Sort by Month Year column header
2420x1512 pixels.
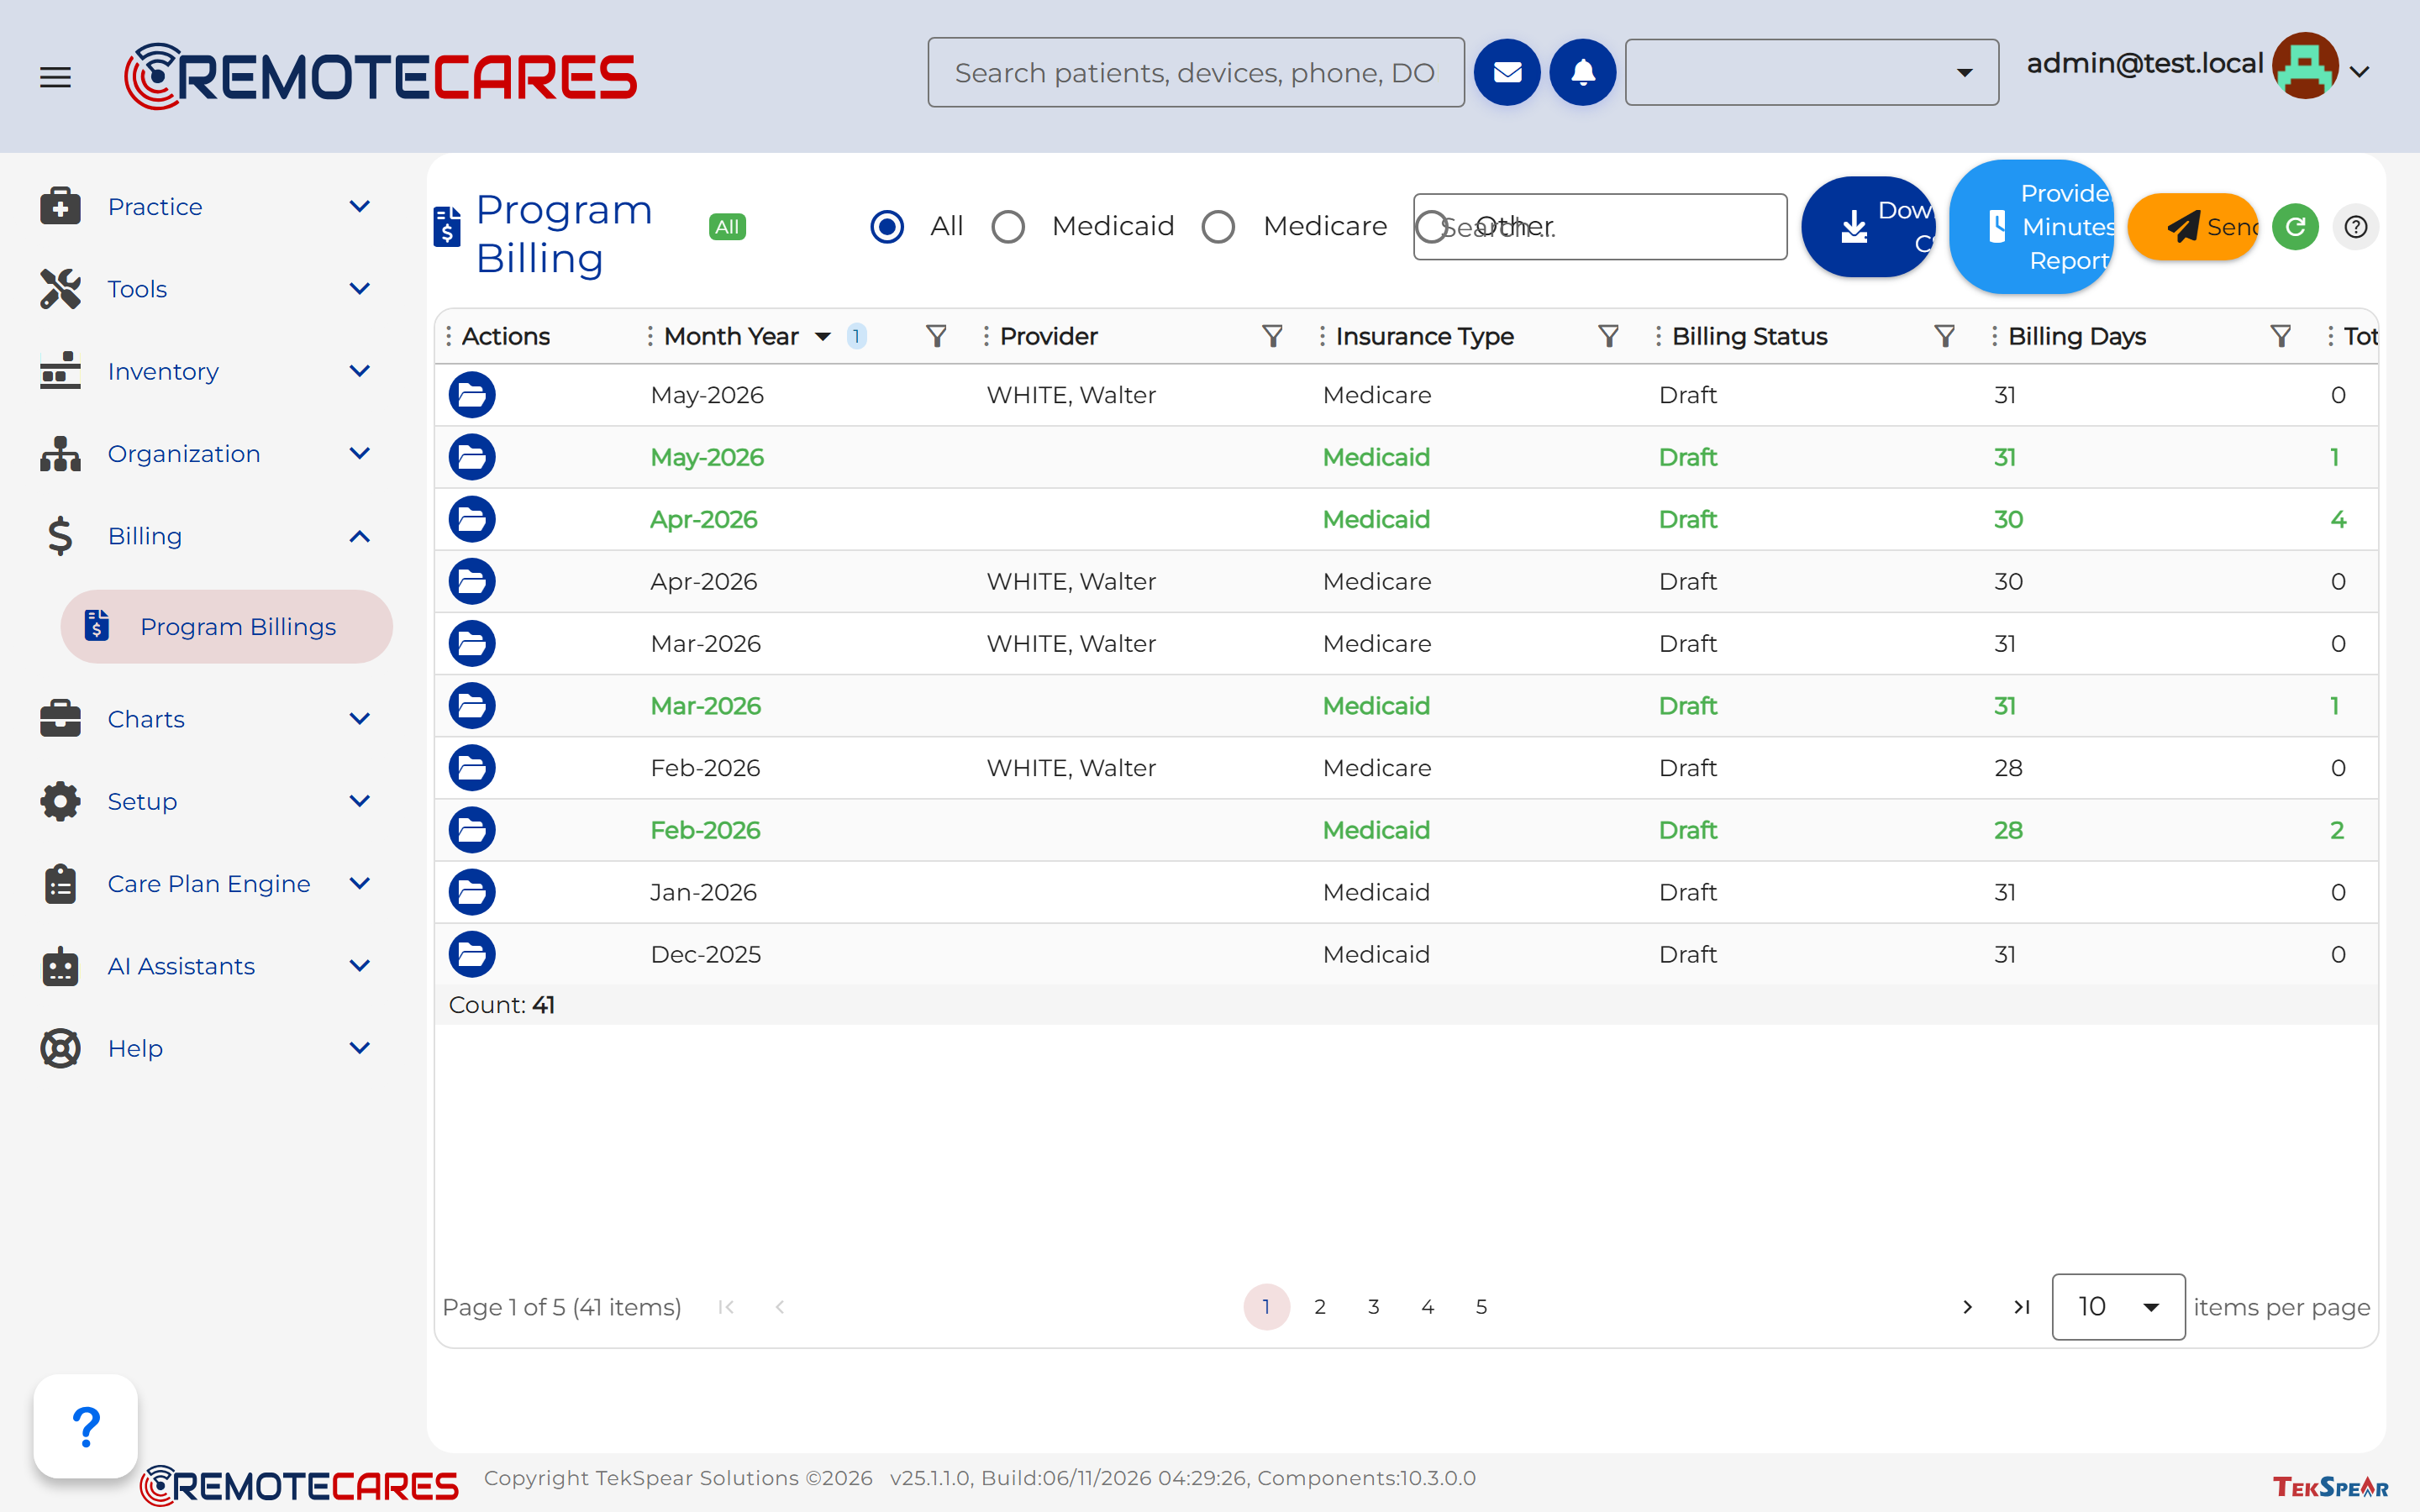point(731,336)
